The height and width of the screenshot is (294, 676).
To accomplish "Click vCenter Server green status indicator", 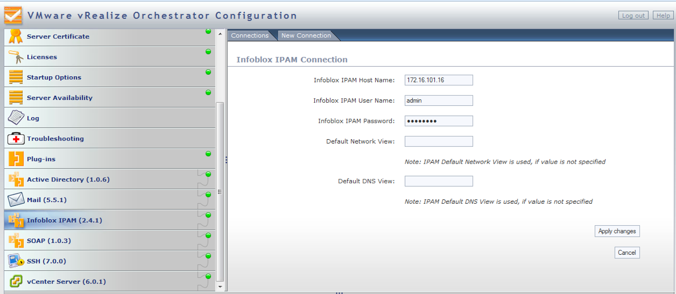I will pyautogui.click(x=208, y=276).
